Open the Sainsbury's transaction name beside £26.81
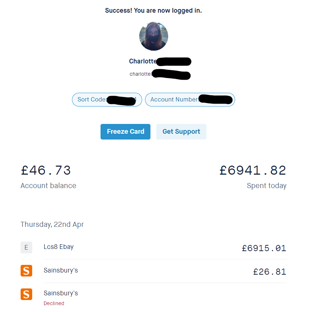 point(61,270)
